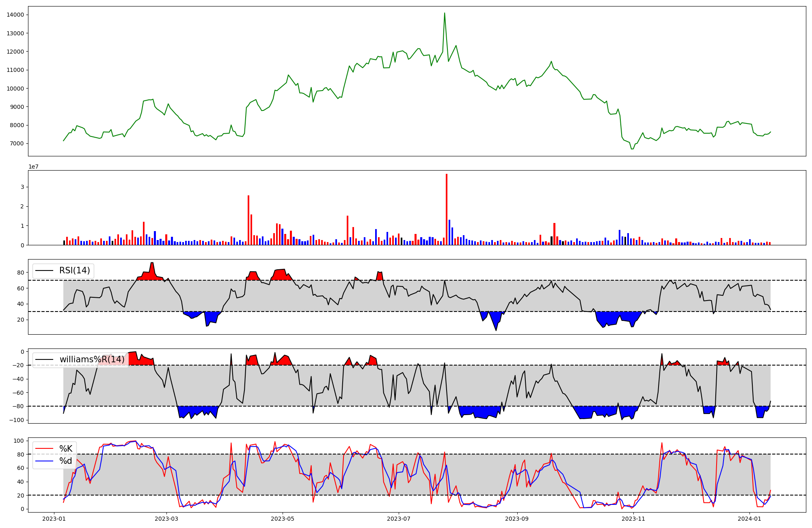Click the 1e7 volume scale label

pyautogui.click(x=33, y=167)
